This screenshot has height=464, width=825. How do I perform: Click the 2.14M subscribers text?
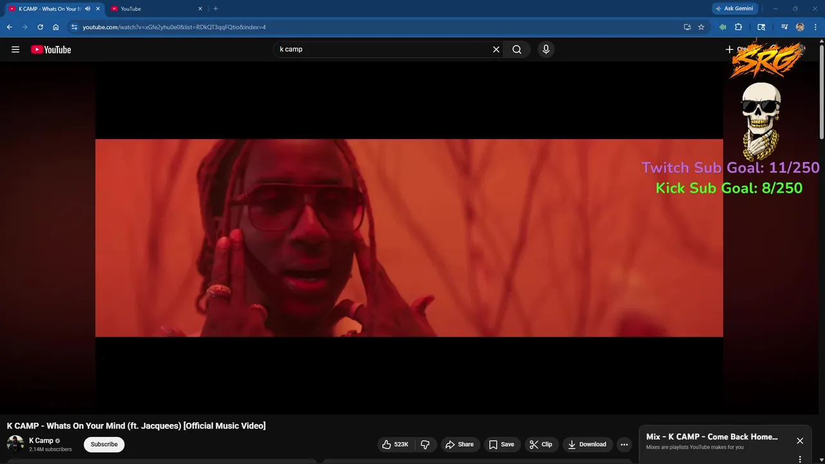click(50, 449)
